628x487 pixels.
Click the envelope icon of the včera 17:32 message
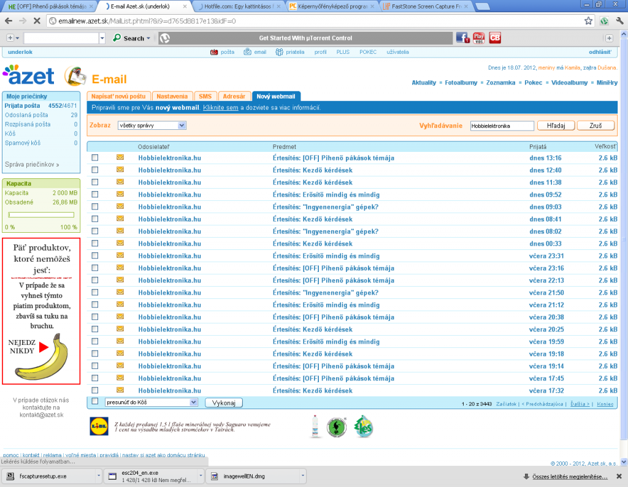(120, 390)
